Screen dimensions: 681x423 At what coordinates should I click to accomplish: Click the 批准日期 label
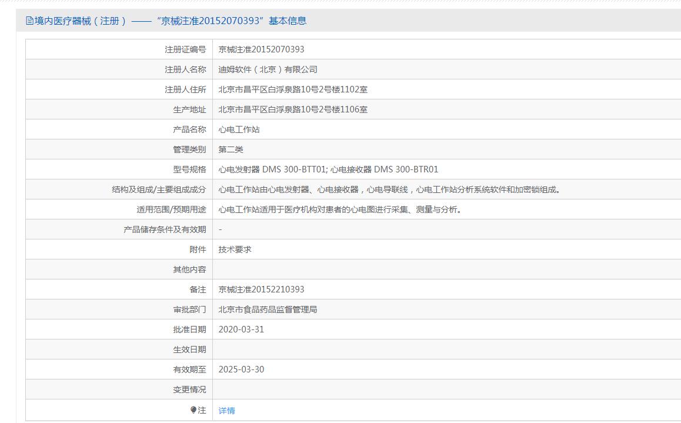point(189,329)
